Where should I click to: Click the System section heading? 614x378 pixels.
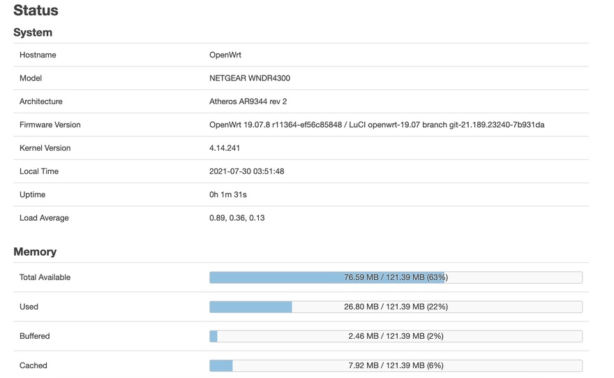pyautogui.click(x=33, y=33)
